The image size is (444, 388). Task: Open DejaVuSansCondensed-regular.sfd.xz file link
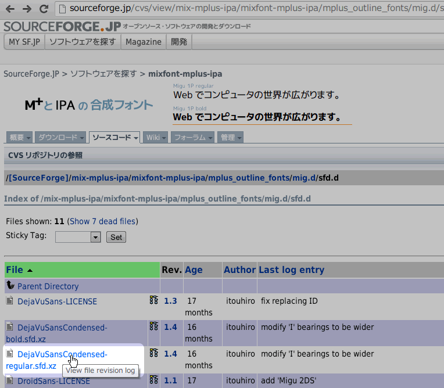click(x=56, y=360)
